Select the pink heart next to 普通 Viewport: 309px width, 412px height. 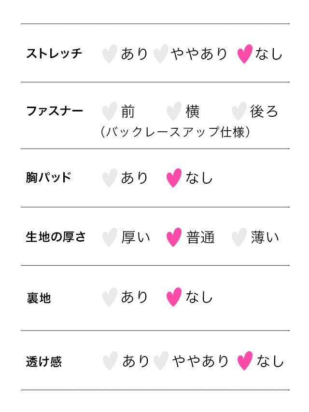(174, 237)
